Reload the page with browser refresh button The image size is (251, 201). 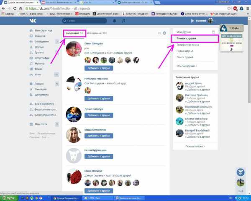pos(15,8)
